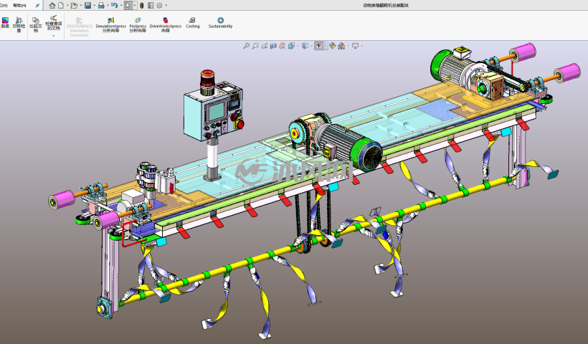Open View Settings monitor icon
The image size is (588, 344).
(x=355, y=46)
